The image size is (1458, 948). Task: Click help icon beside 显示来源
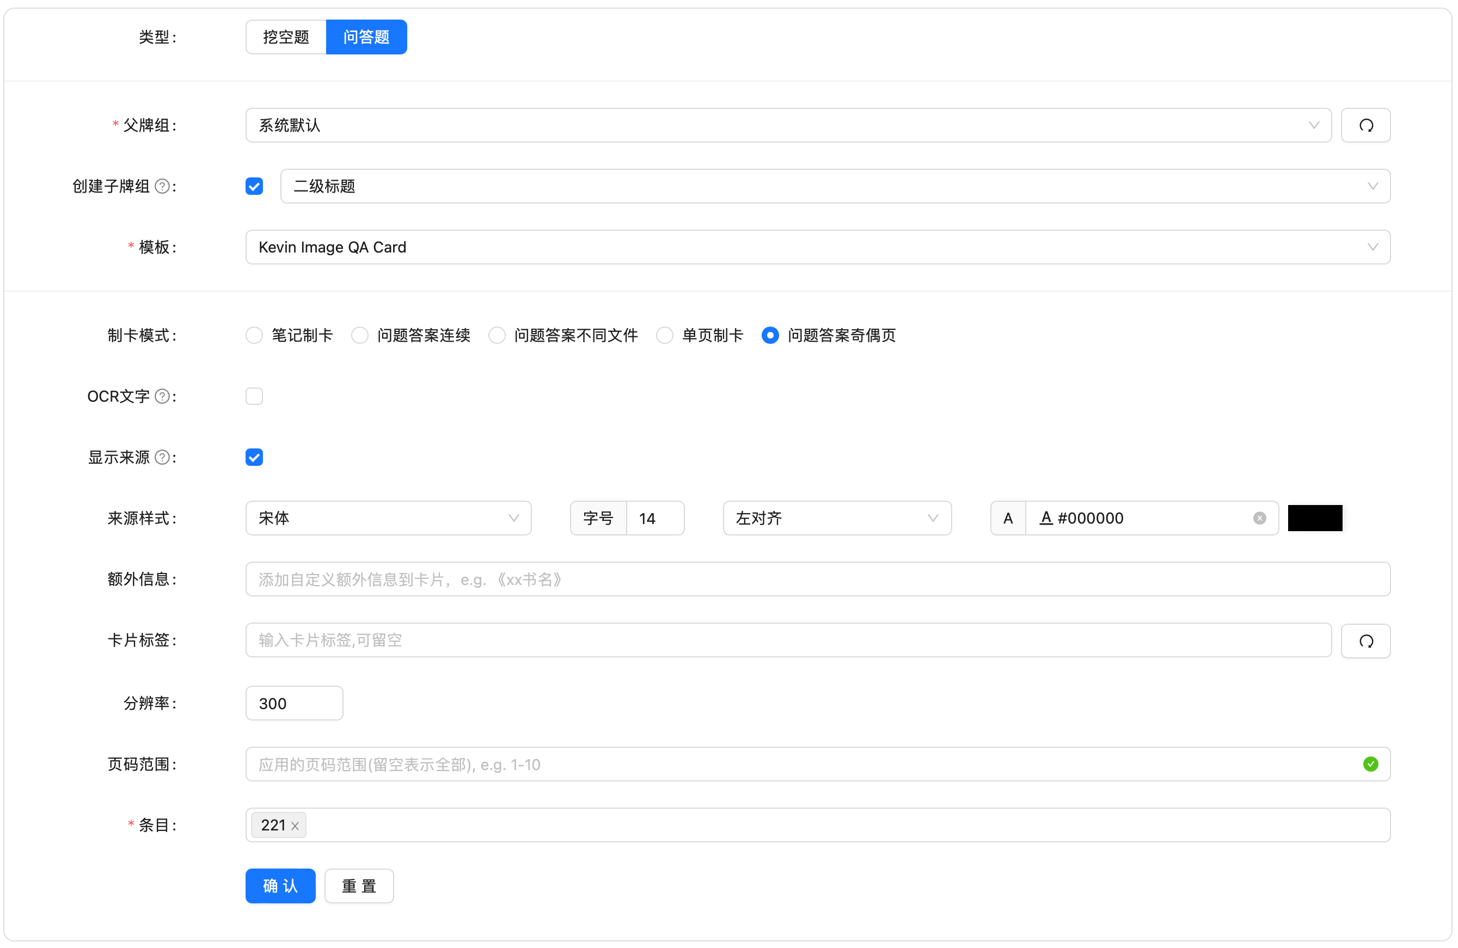[162, 458]
